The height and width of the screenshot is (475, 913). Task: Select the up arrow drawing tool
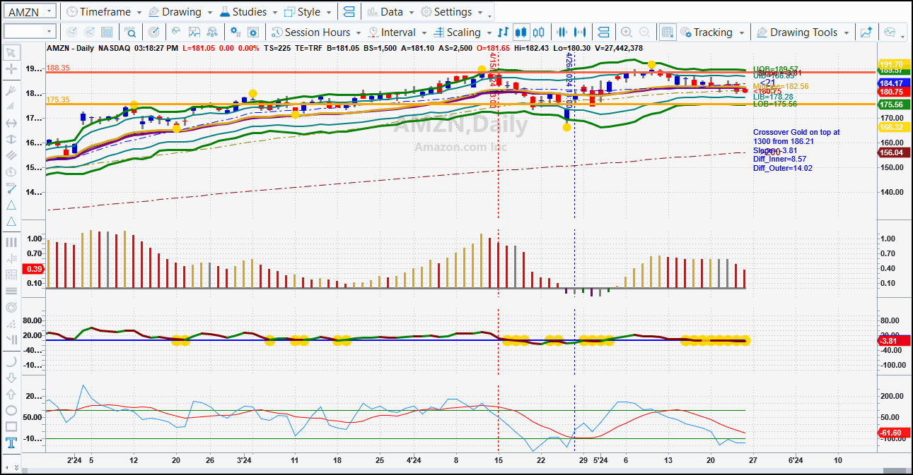[11, 394]
